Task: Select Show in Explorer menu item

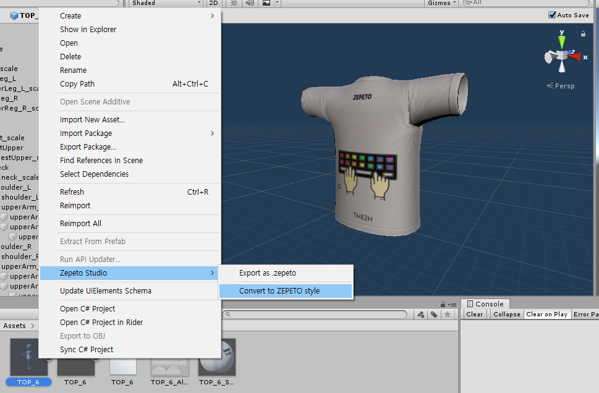Action: point(130,30)
